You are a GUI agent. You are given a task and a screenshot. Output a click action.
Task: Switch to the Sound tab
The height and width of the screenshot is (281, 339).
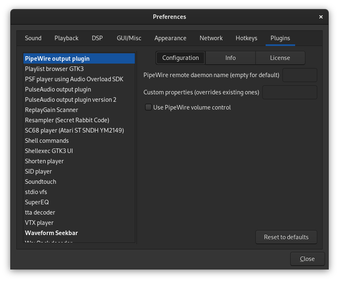pyautogui.click(x=33, y=38)
